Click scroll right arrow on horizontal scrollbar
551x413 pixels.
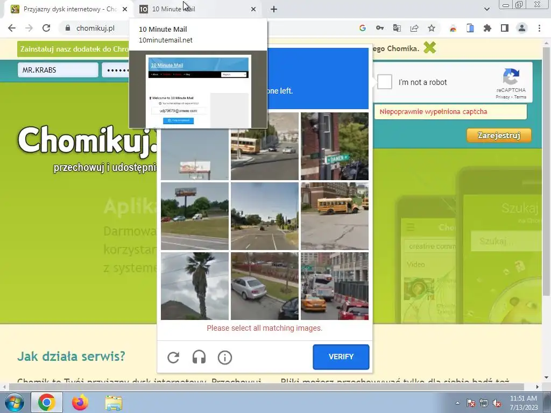click(538, 387)
